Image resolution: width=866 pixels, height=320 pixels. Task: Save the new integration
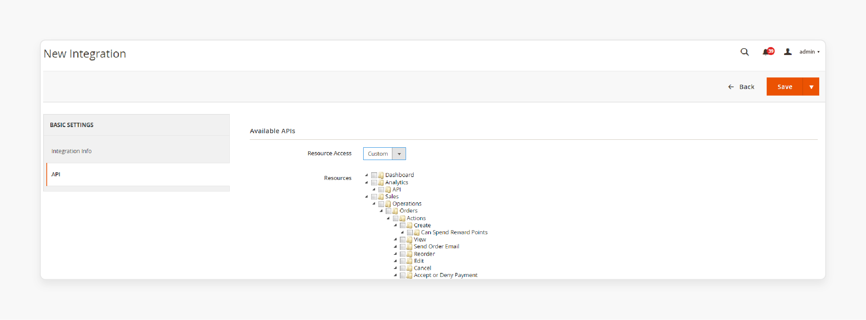[x=785, y=87]
